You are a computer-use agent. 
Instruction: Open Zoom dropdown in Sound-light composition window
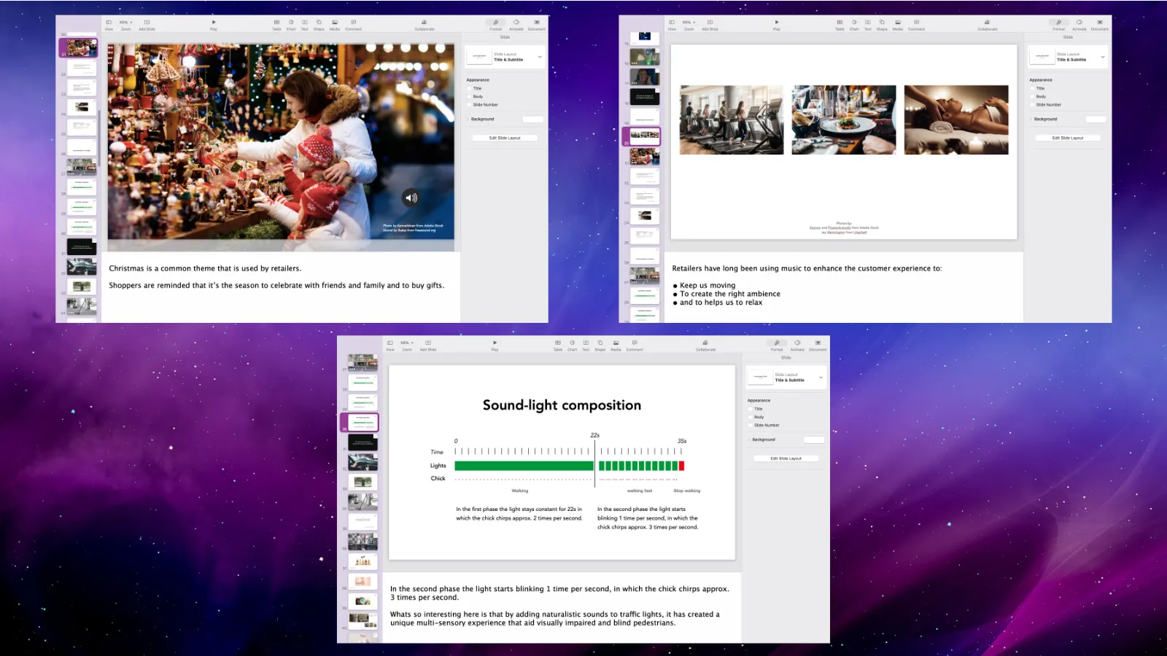[407, 345]
